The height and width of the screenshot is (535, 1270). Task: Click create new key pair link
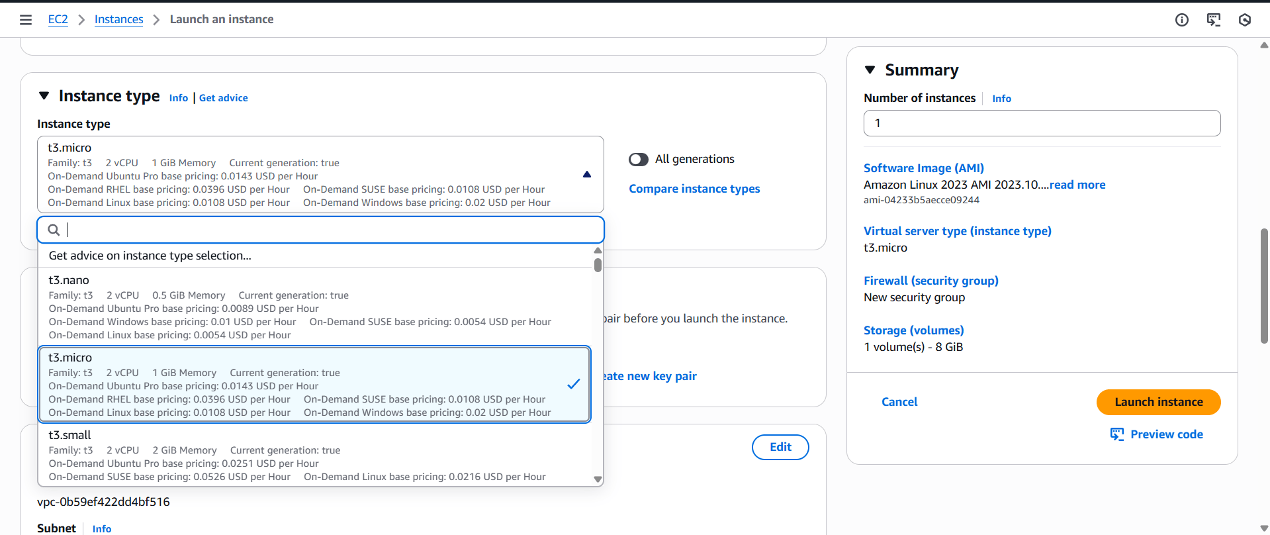point(650,376)
